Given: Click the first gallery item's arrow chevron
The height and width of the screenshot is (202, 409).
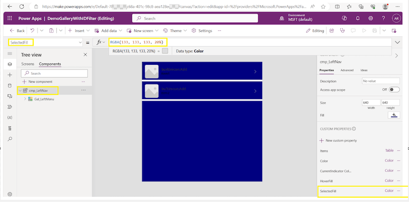Looking at the screenshot, I should [x=255, y=71].
